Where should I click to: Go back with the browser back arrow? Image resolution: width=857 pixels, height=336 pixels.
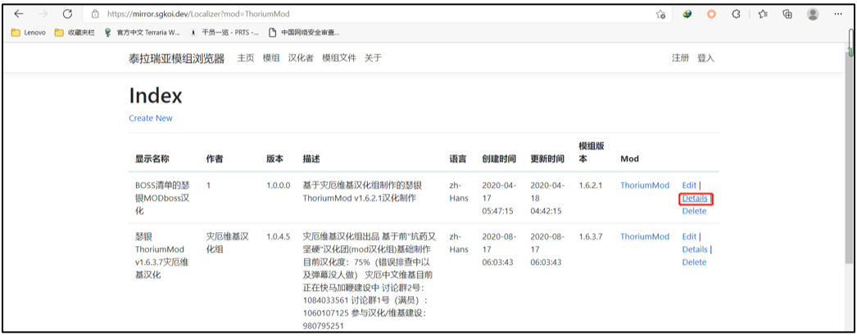19,14
